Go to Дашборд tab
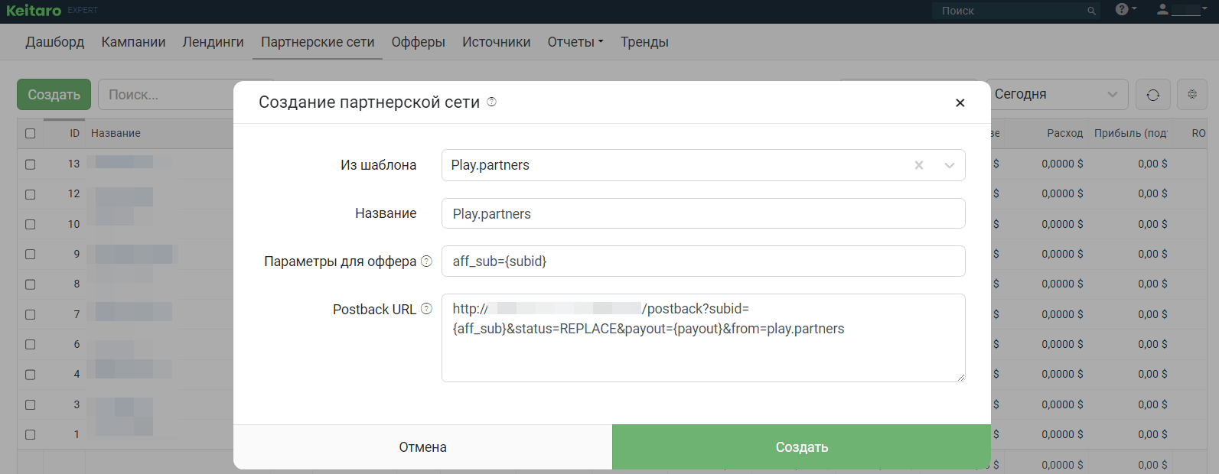The width and height of the screenshot is (1219, 474). 55,42
